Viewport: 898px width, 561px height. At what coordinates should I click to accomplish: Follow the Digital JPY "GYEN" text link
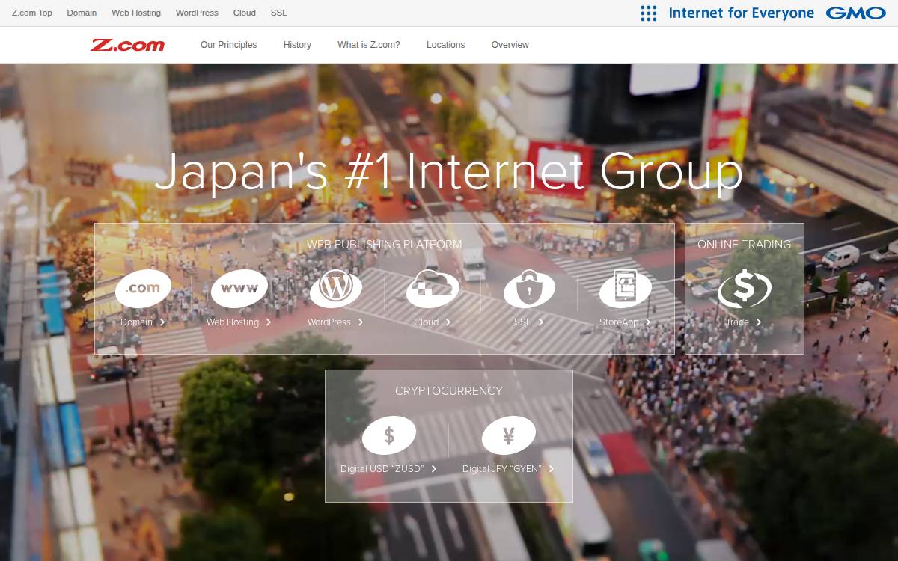502,469
